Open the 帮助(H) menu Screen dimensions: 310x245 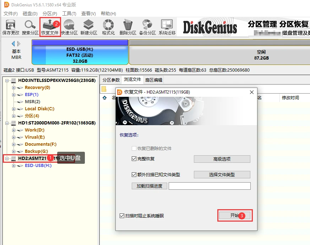coord(108,13)
